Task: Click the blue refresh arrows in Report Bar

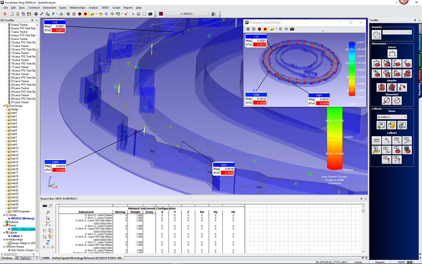Action: [48, 242]
